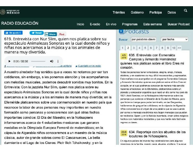Go to podcast page 3

134,48
